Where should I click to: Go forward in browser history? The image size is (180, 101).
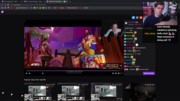pyautogui.click(x=5, y=5)
